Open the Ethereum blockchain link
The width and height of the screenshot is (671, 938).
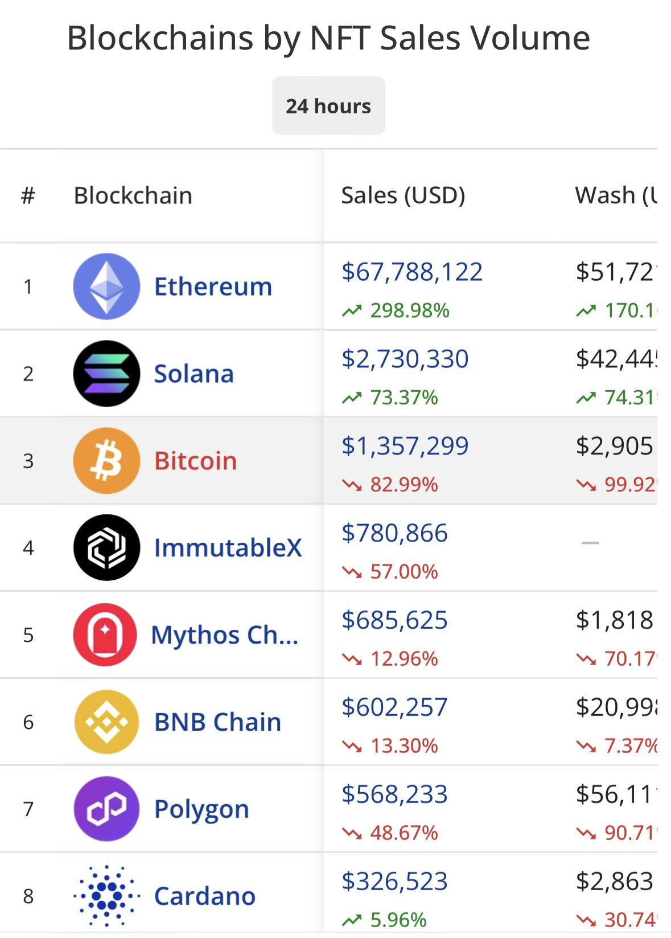coord(213,286)
